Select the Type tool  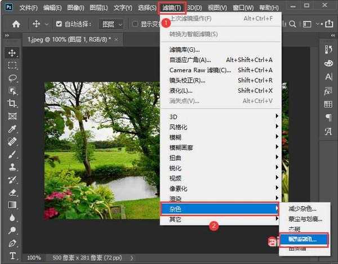[x=12, y=256]
